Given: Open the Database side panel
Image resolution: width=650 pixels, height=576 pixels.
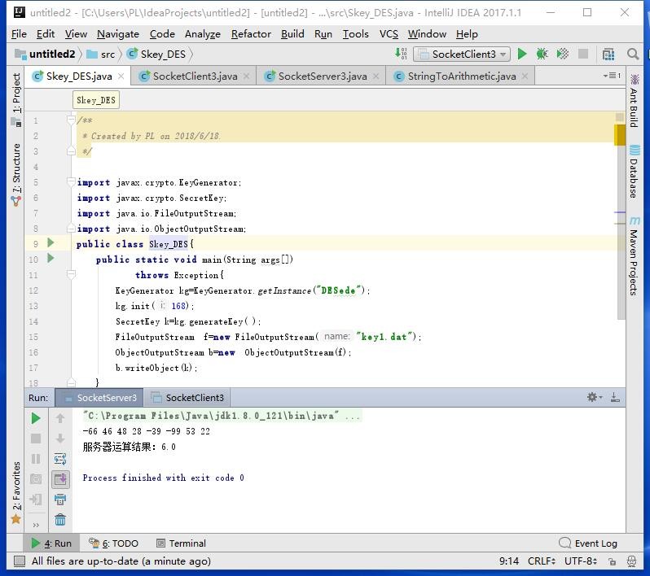Looking at the screenshot, I should pos(635,171).
